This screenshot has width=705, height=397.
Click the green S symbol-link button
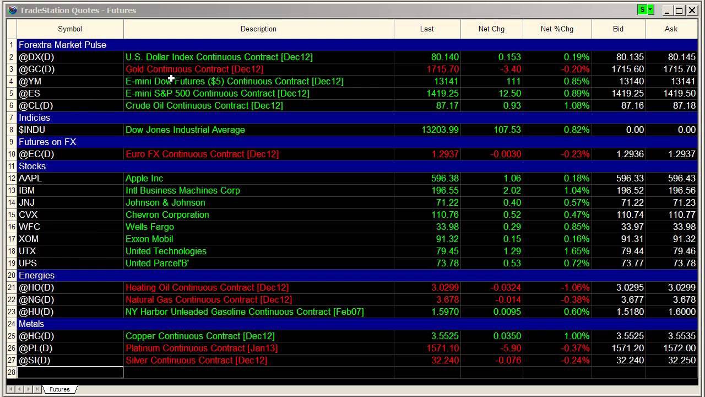pos(642,10)
